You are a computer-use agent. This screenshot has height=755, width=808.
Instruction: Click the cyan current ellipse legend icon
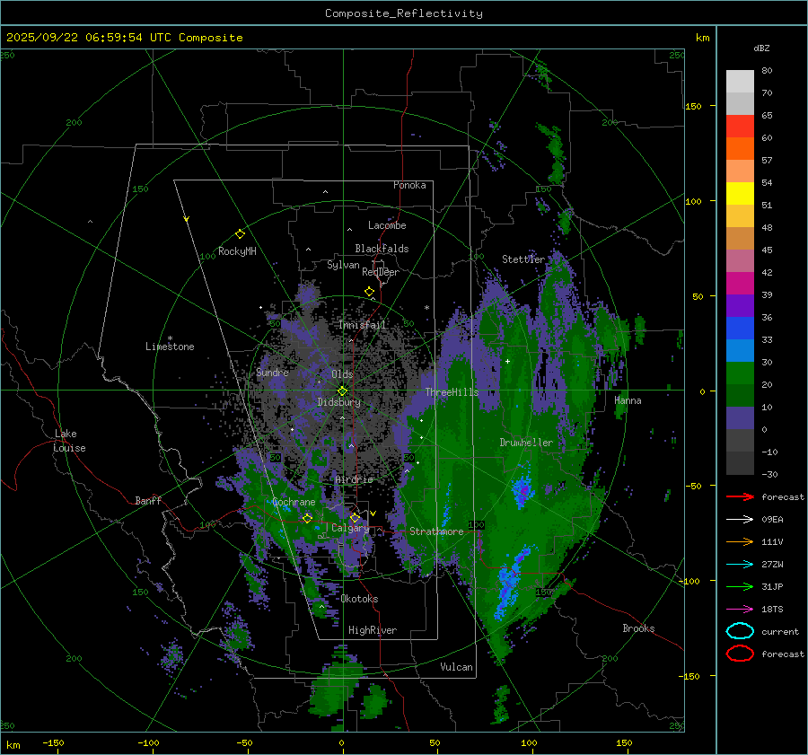coord(740,631)
